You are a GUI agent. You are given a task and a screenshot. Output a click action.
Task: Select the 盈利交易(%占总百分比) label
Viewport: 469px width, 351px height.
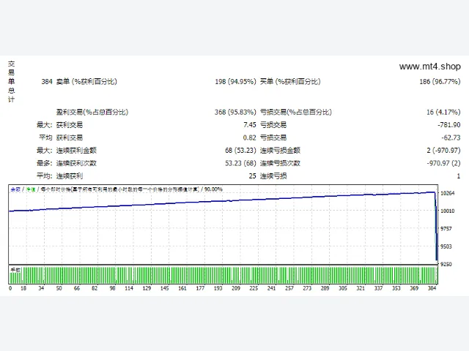coord(92,112)
